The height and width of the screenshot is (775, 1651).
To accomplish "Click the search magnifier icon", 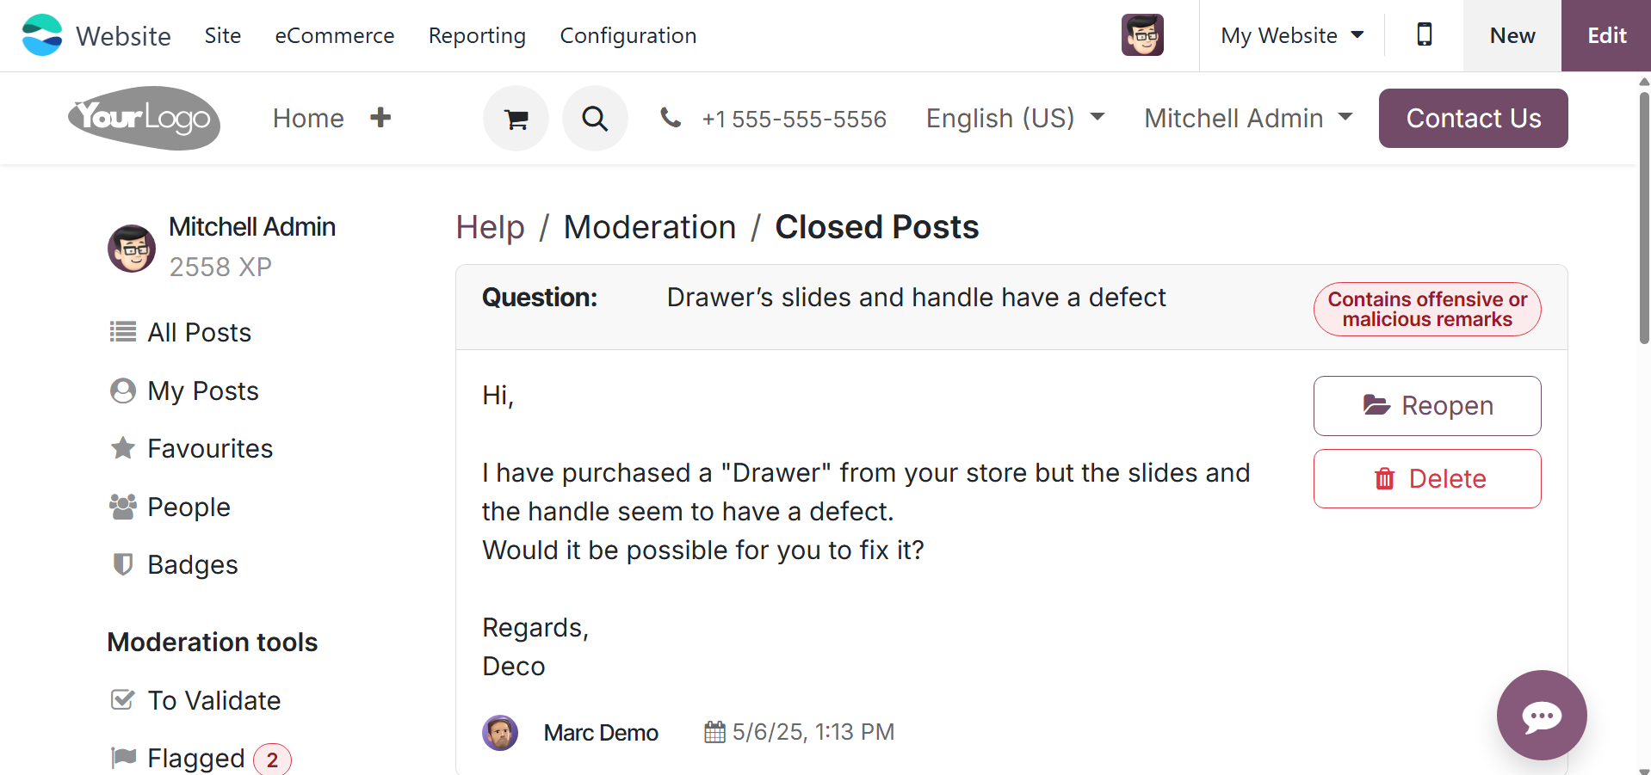I will (595, 119).
